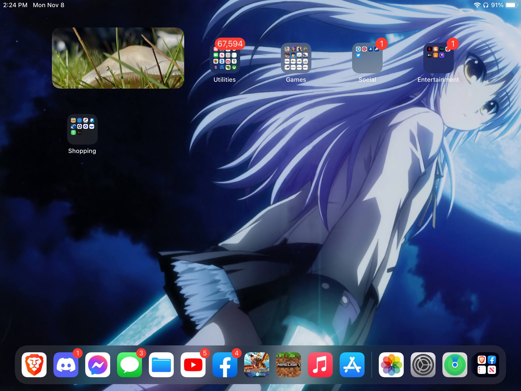Image resolution: width=521 pixels, height=391 pixels.
Task: Open the Music app
Action: pos(320,365)
